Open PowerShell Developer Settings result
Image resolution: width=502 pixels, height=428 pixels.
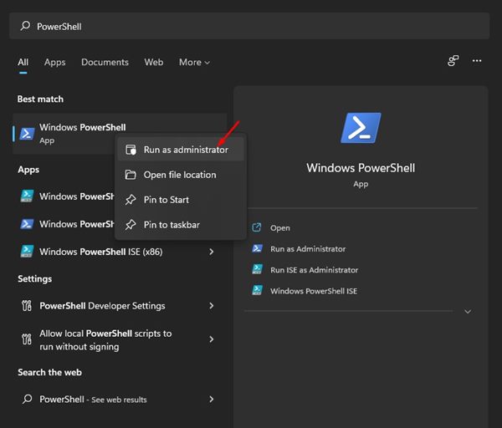[119, 306]
